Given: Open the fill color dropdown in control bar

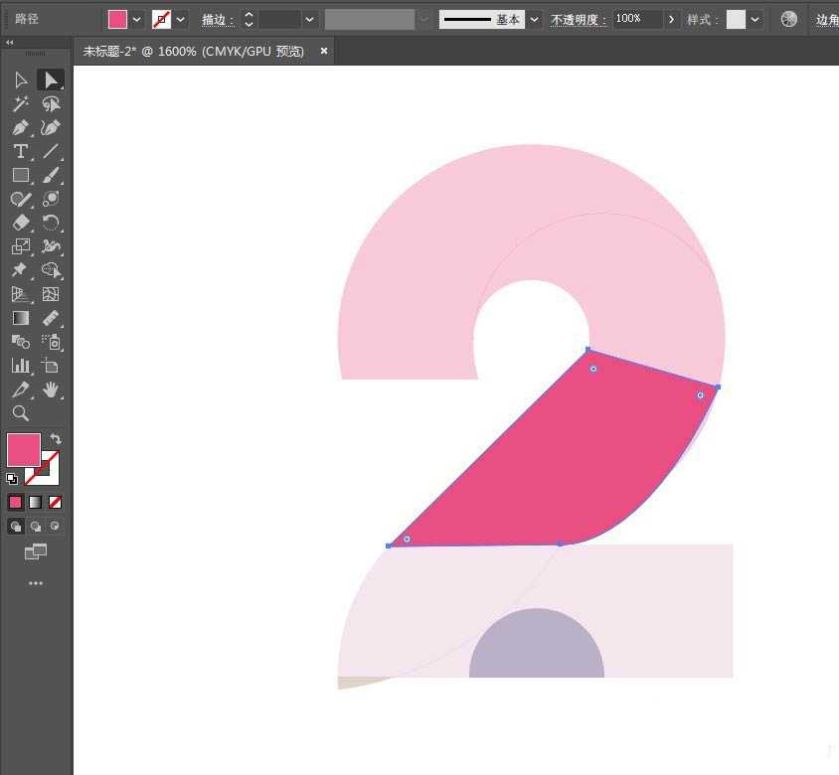Looking at the screenshot, I should click(x=137, y=20).
